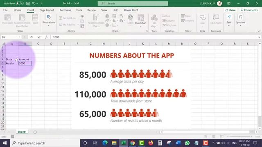Image resolution: width=262 pixels, height=147 pixels.
Task: Select column C header
Action: 38,44
